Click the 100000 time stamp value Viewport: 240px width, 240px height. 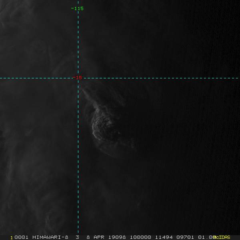point(139,237)
